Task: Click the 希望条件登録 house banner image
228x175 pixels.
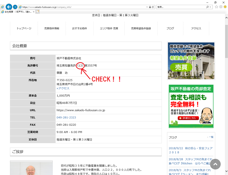Action: [x=191, y=61]
